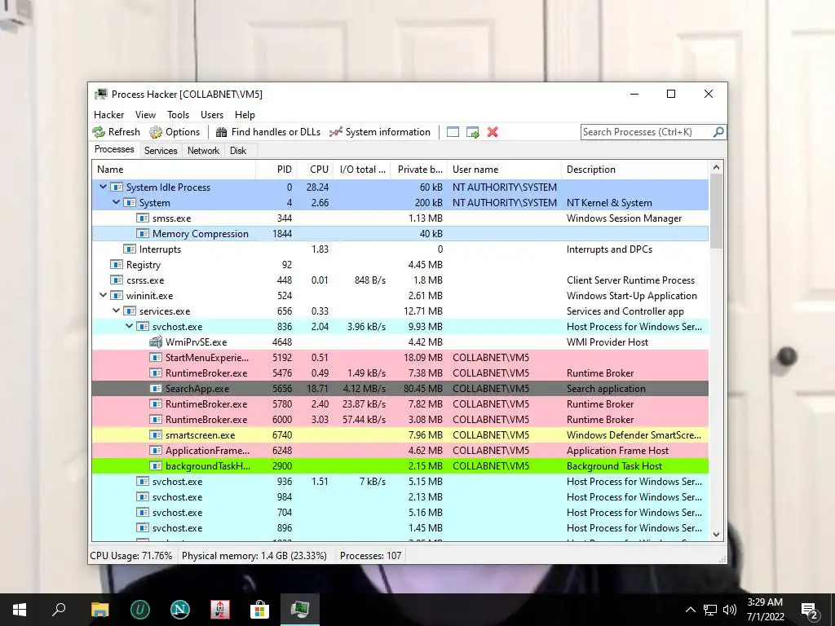Select RuntimeBroker.exe with PID 6000

point(400,419)
